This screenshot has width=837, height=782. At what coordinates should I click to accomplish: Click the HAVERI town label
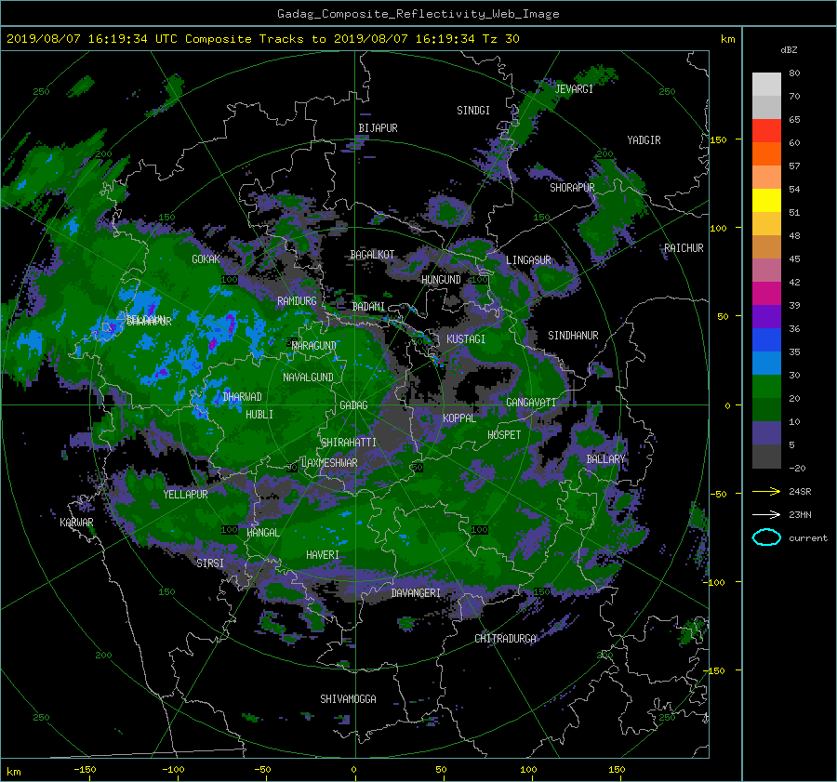click(323, 555)
